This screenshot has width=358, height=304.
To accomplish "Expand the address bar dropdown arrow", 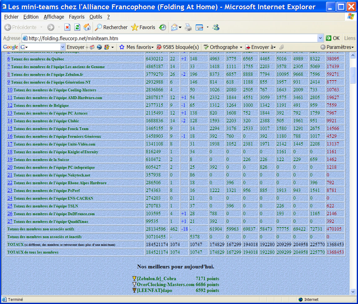I will (x=320, y=38).
